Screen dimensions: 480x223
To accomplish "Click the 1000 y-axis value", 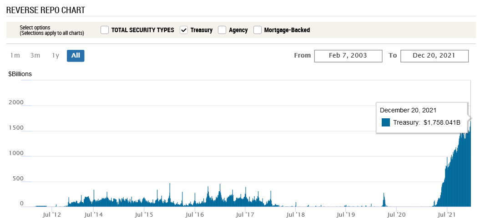I will (16, 153).
